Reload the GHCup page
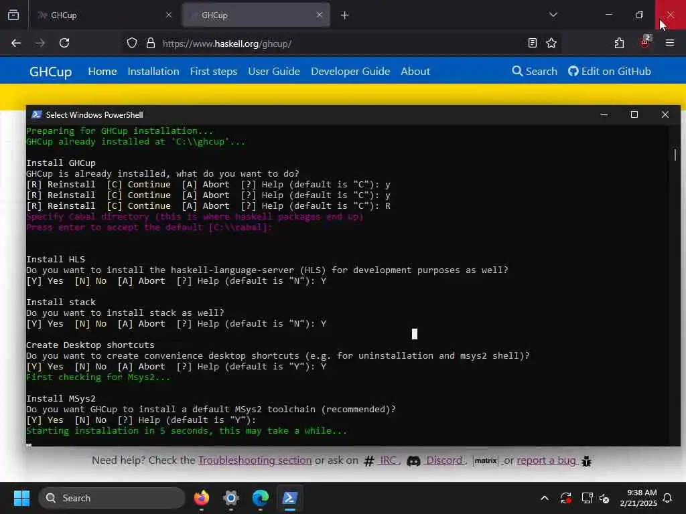The height and width of the screenshot is (514, 686). [64, 44]
